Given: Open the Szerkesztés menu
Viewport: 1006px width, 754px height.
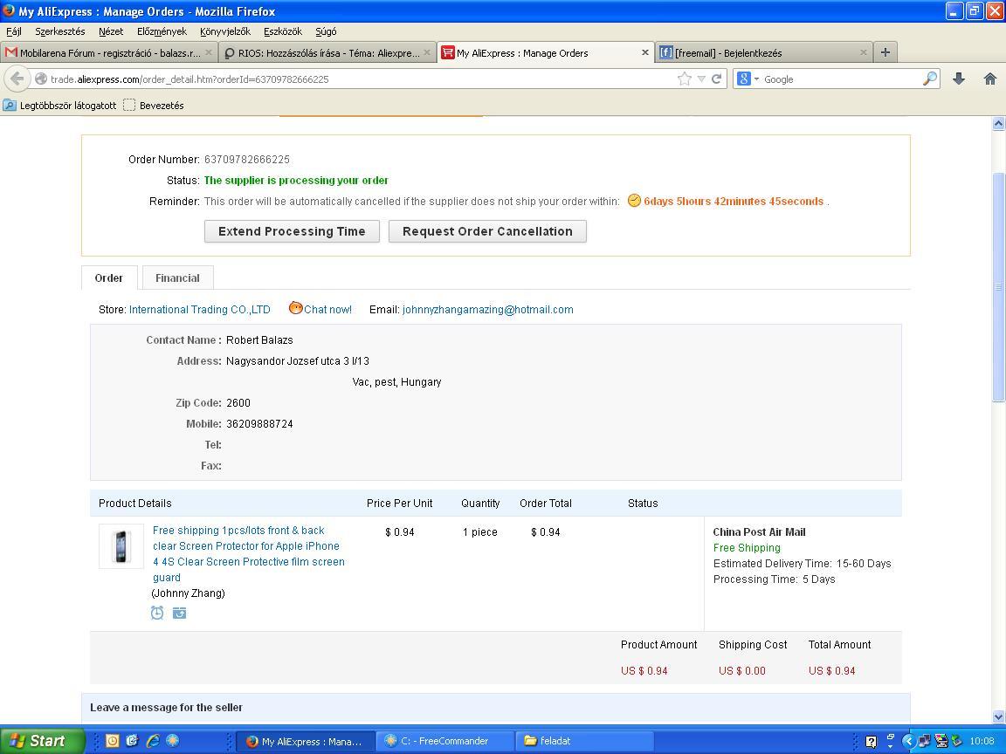Looking at the screenshot, I should point(59,31).
